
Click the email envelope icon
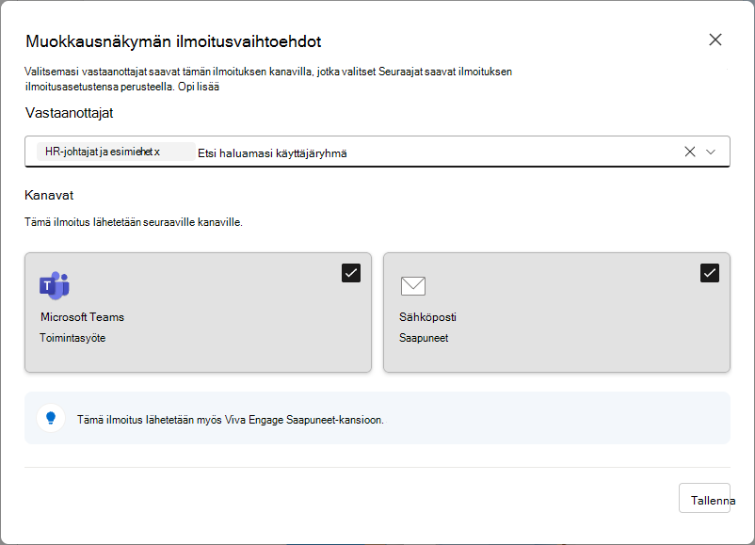point(413,286)
